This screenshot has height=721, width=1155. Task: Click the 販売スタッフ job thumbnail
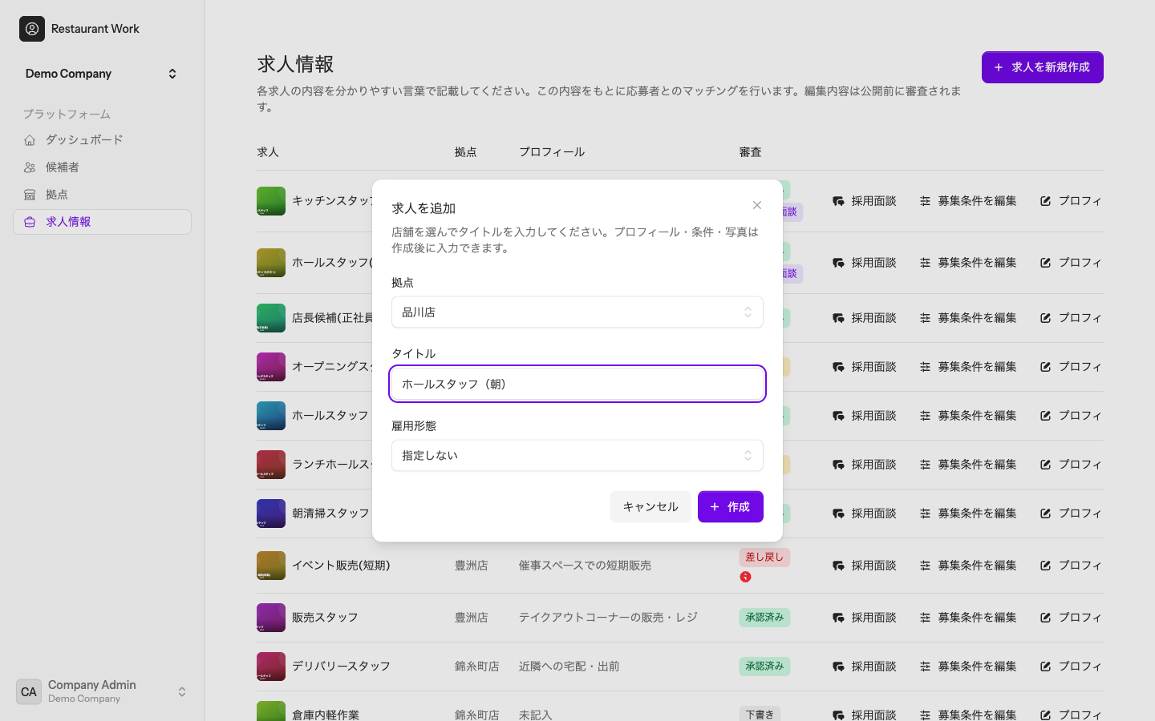point(271,618)
